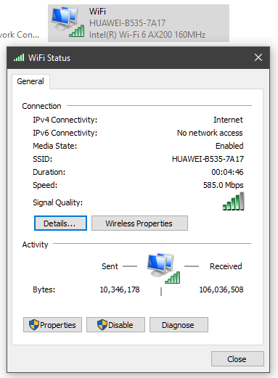
Task: Click the shield icon on Properties button
Action: pos(34,325)
